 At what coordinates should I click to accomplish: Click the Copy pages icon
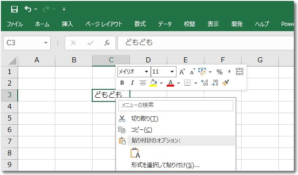click(x=122, y=130)
